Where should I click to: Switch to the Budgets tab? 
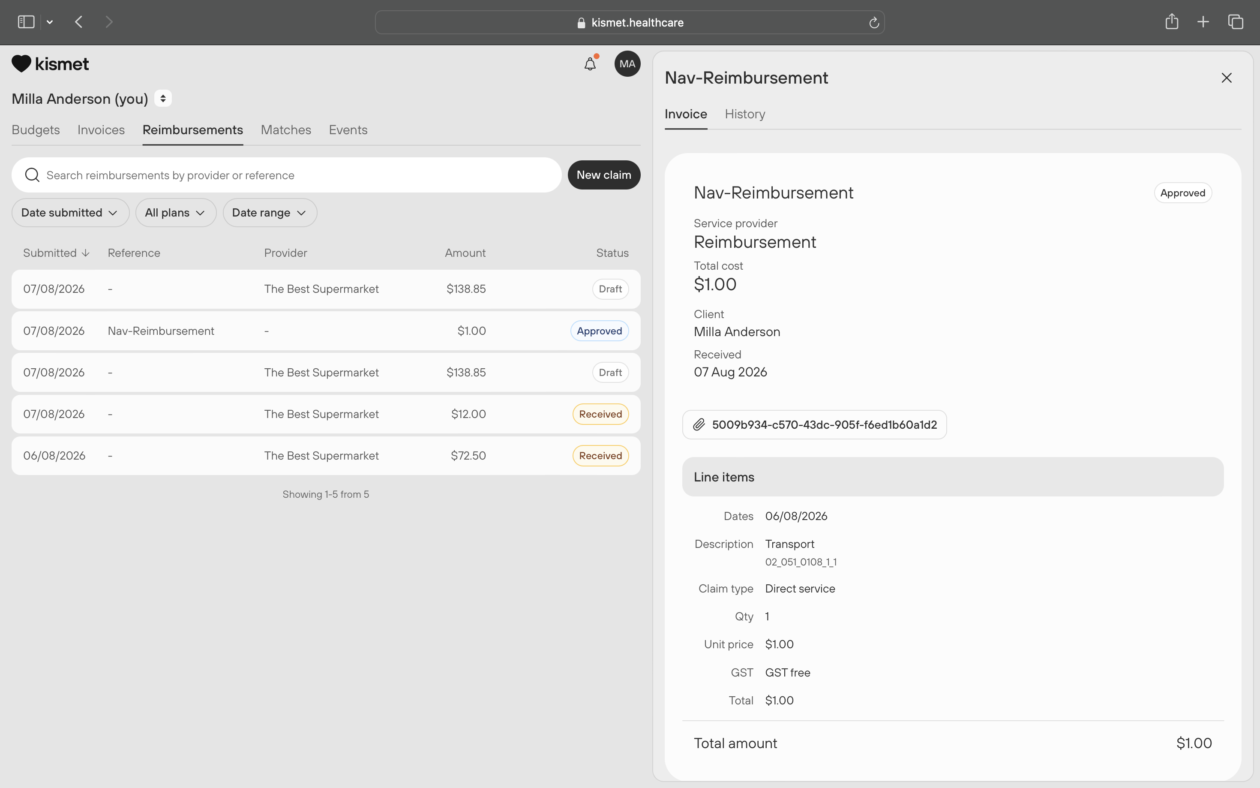tap(36, 130)
